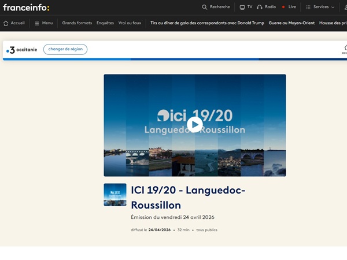This screenshot has height=260, width=347.
Task: Open the Radio link
Action: click(271, 7)
